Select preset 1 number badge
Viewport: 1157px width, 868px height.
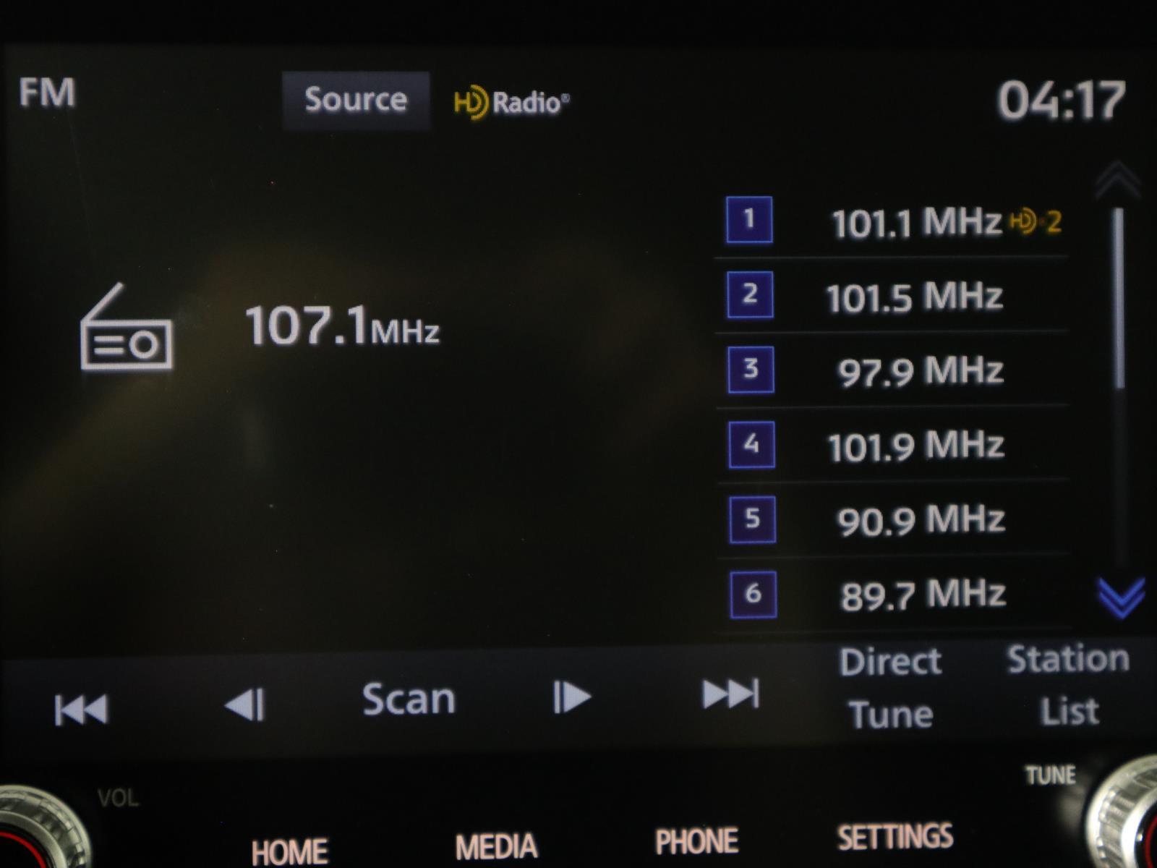click(x=749, y=220)
